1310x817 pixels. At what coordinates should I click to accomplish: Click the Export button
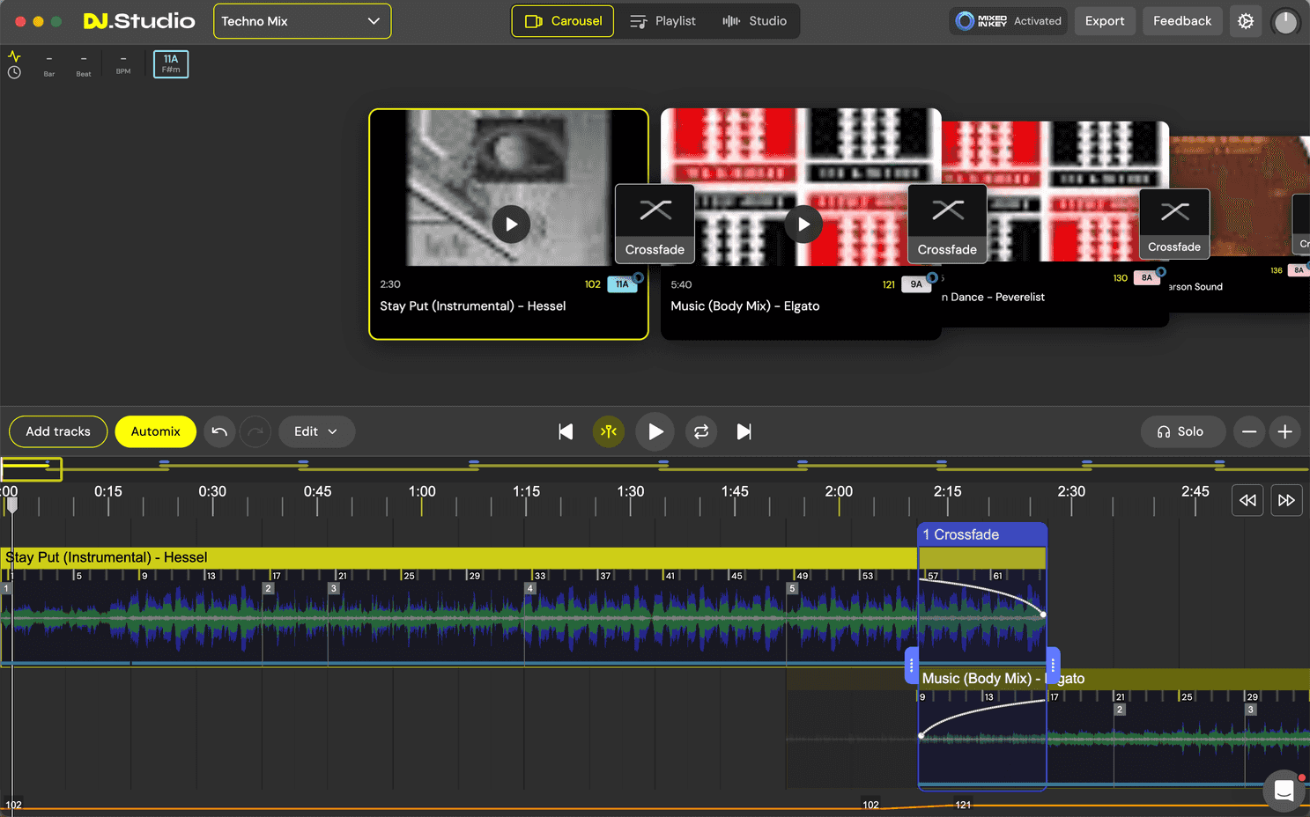[x=1105, y=20]
